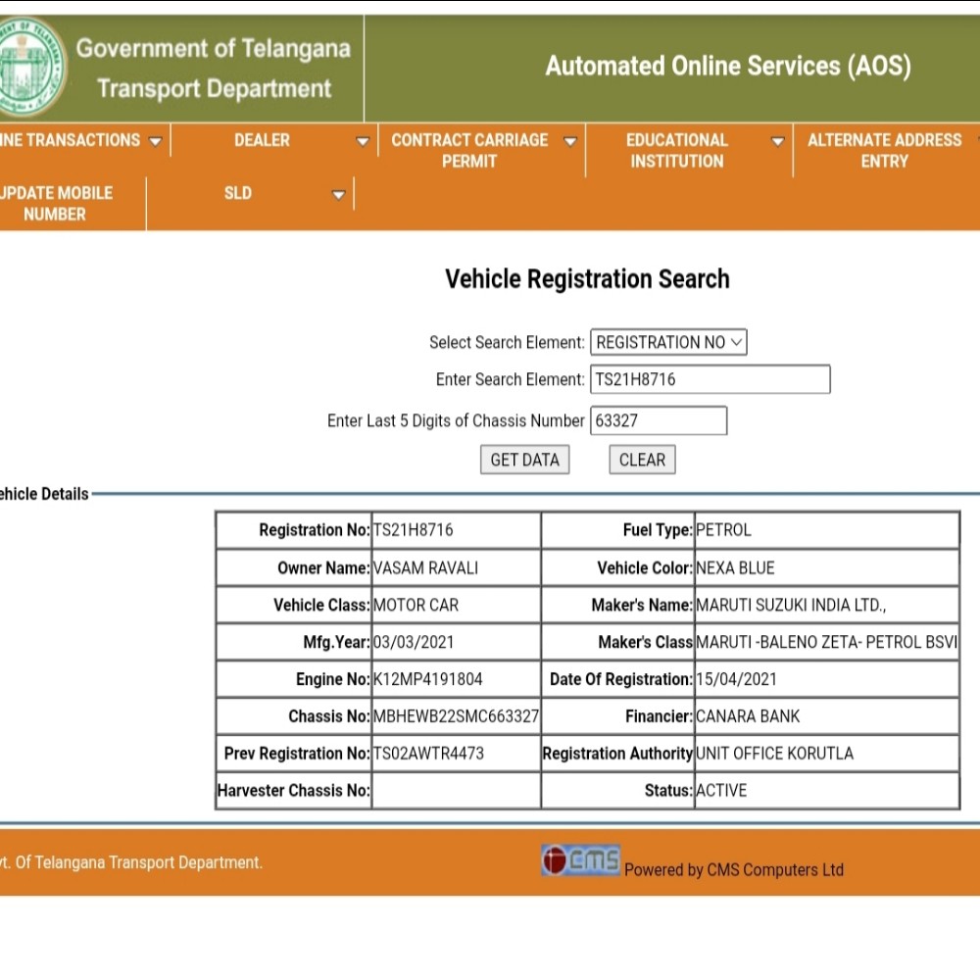Select Mfg.Year value 03/03/2021
The height and width of the screenshot is (980, 980).
414,643
